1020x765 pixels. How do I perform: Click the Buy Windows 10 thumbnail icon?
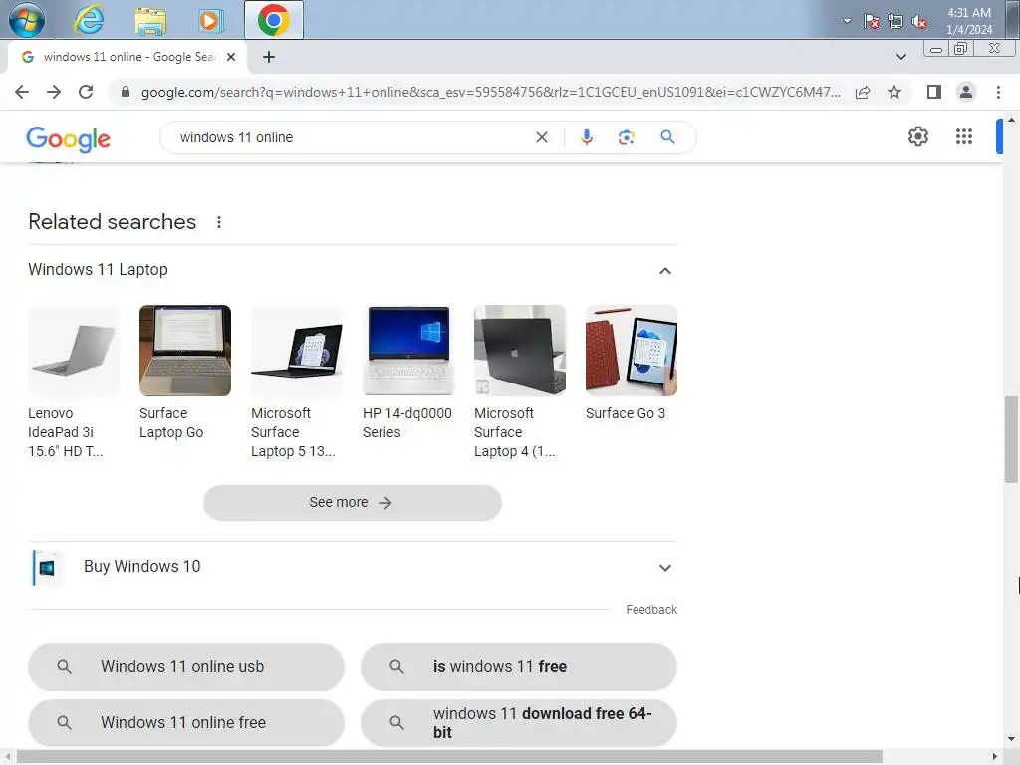click(47, 568)
